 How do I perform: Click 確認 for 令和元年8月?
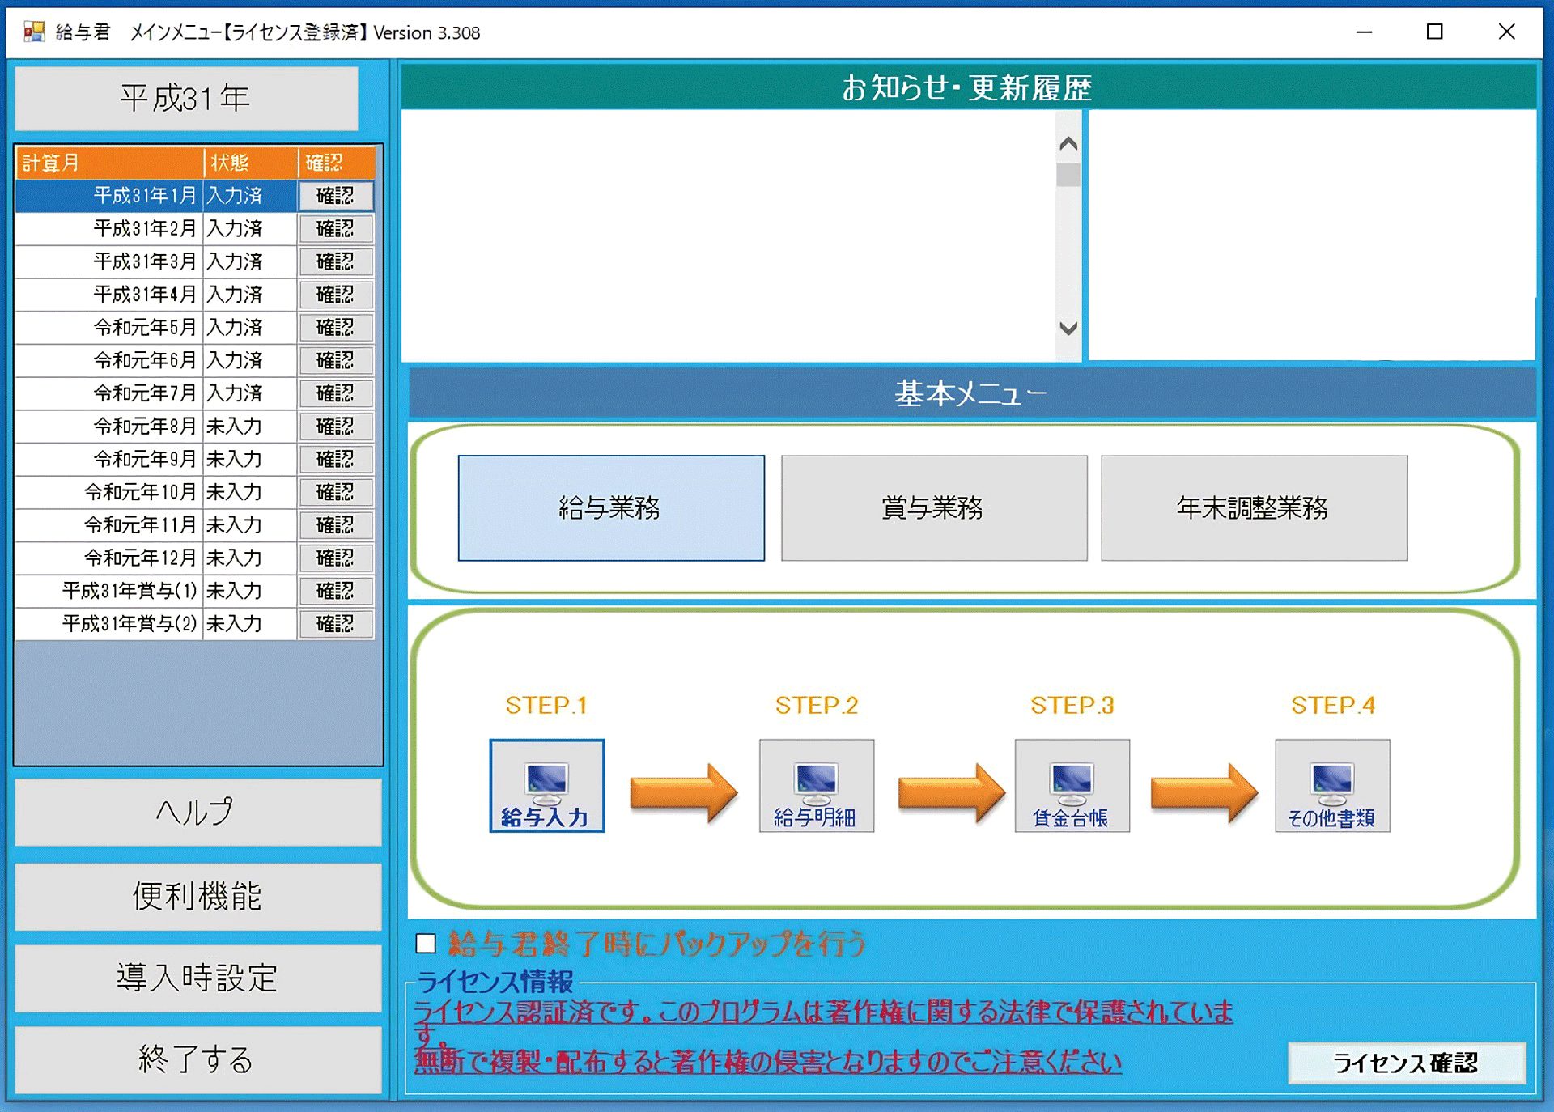click(x=335, y=426)
